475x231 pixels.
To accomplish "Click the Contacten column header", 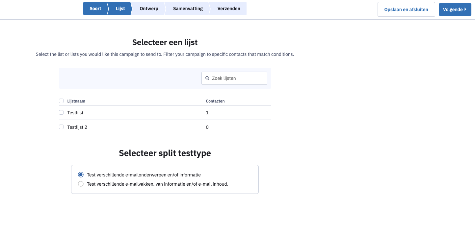I will coord(215,101).
